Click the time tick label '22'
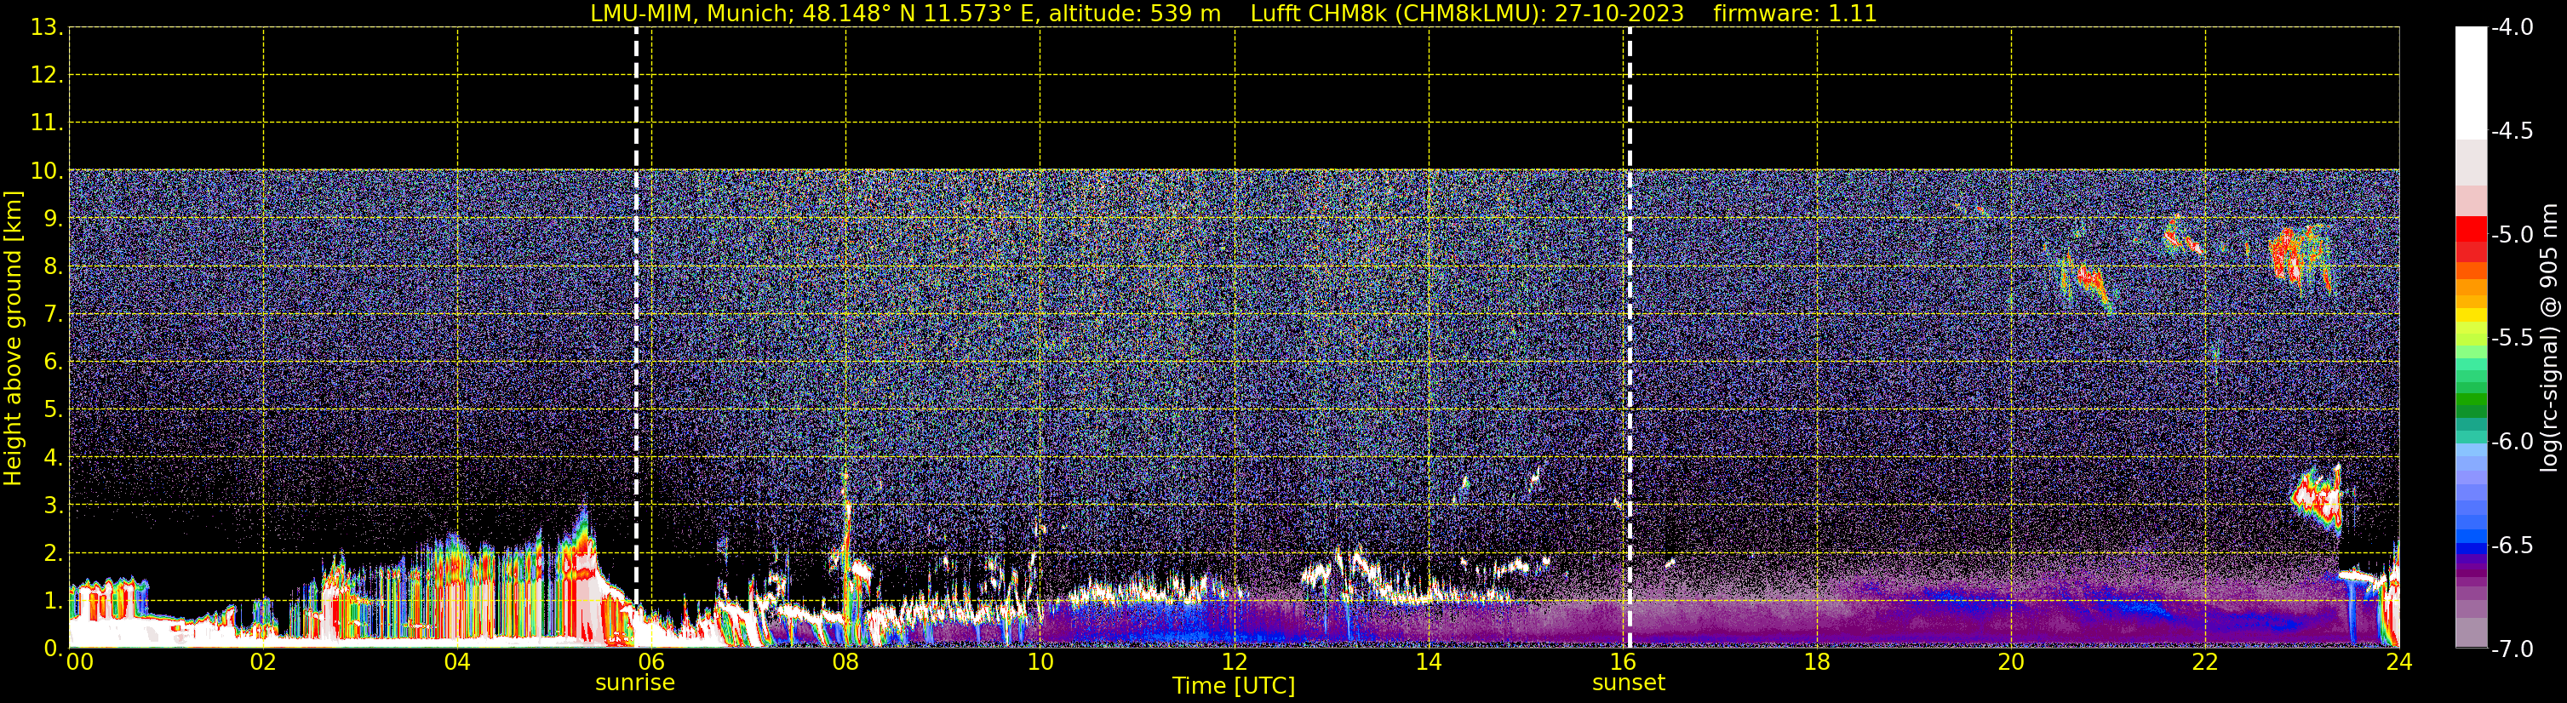The width and height of the screenshot is (2567, 703). [2205, 662]
